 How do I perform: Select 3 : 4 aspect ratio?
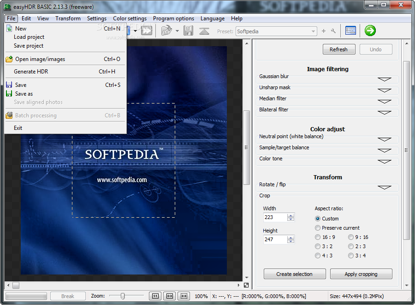click(x=351, y=256)
